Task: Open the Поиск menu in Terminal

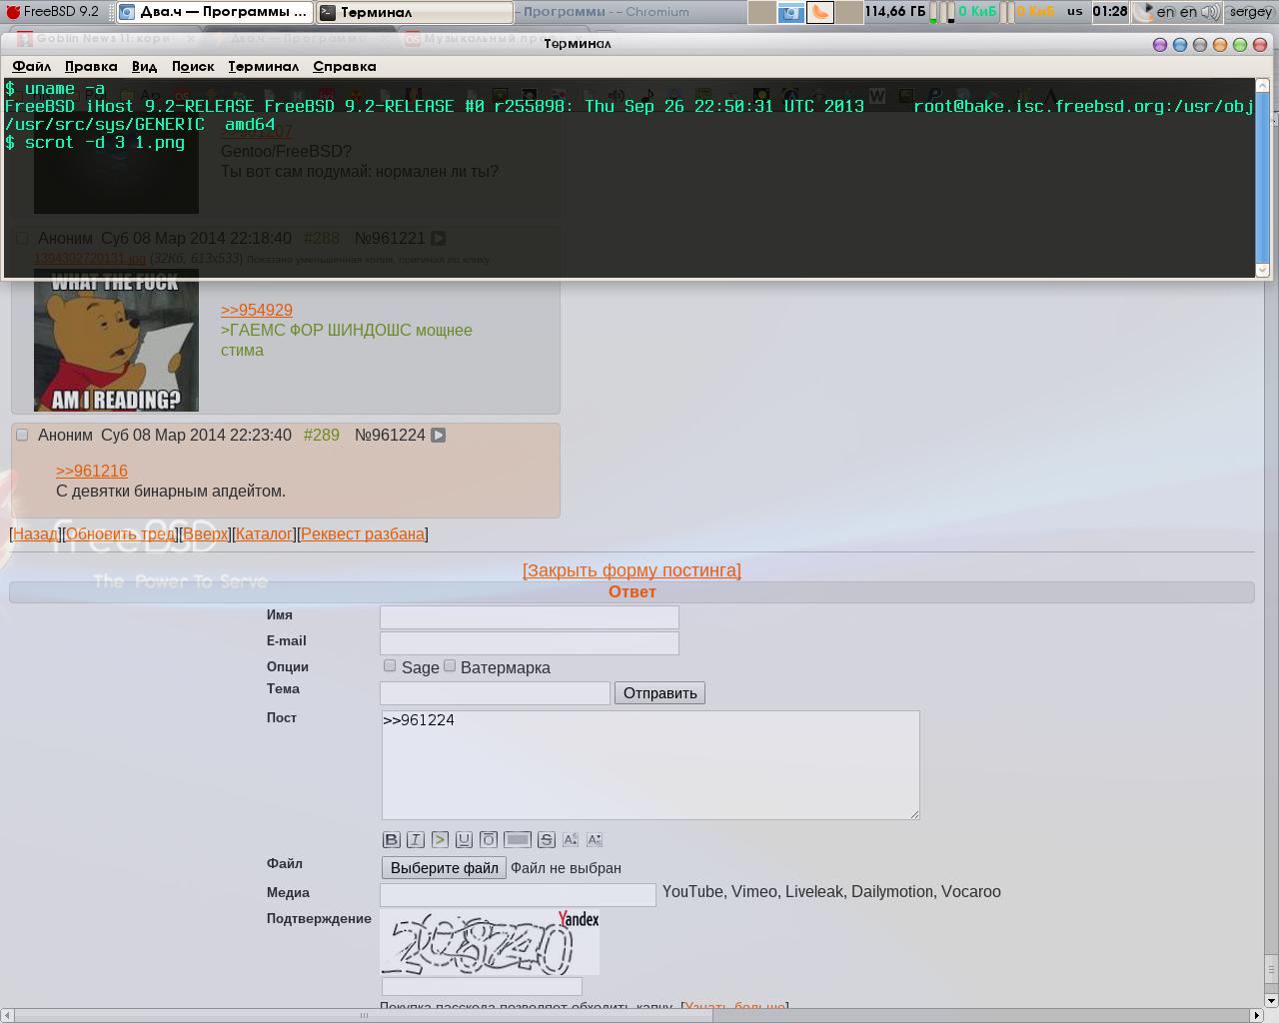Action: 193,67
